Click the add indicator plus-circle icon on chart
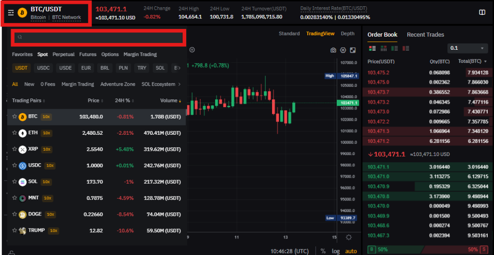 coord(192,50)
